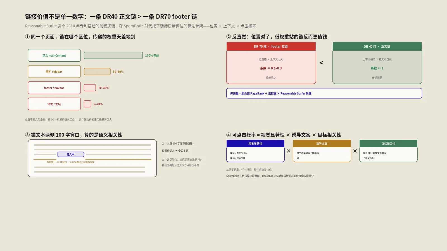Viewport: 447px width, 251px height.
Task: Click the text 段落级语义 ≠ 全篇主题
Action: coord(175,151)
